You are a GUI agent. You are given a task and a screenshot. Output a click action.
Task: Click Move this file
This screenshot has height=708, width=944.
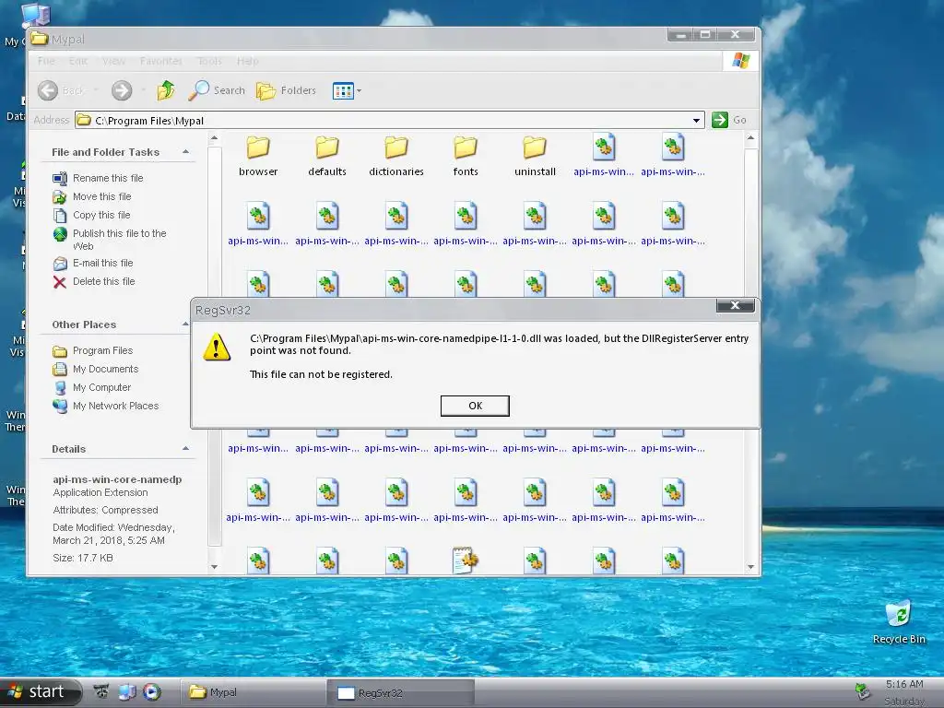[101, 196]
